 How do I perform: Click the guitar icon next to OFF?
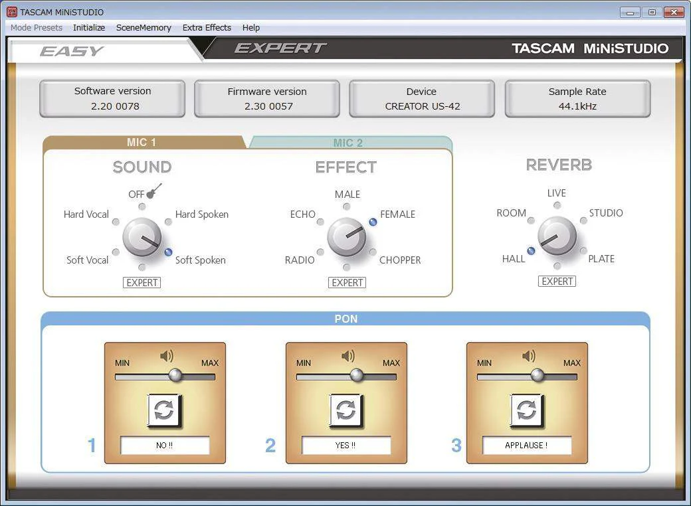point(153,191)
